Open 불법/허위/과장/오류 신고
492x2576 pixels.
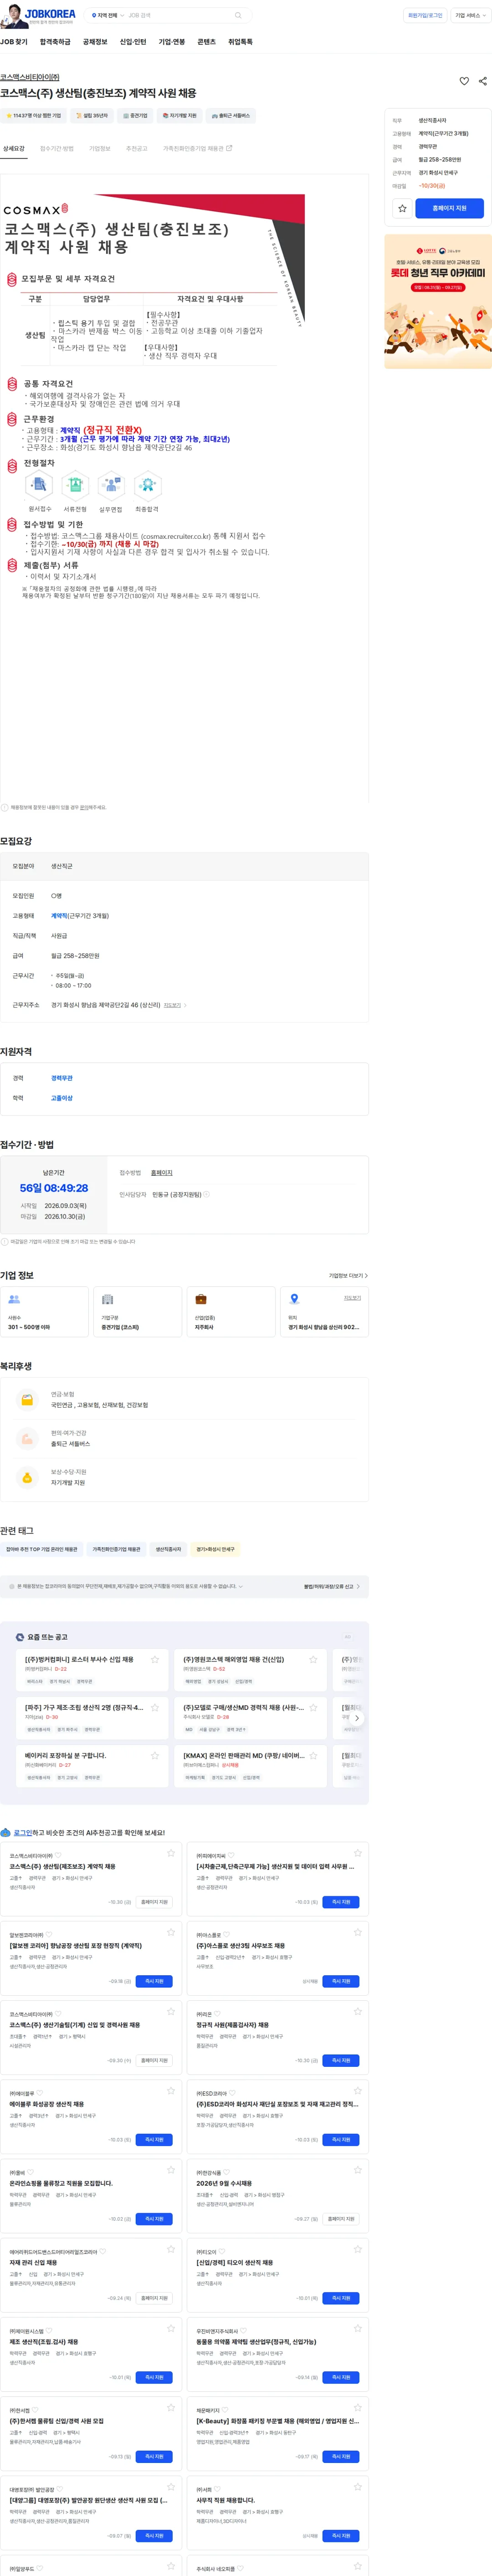tap(332, 1586)
